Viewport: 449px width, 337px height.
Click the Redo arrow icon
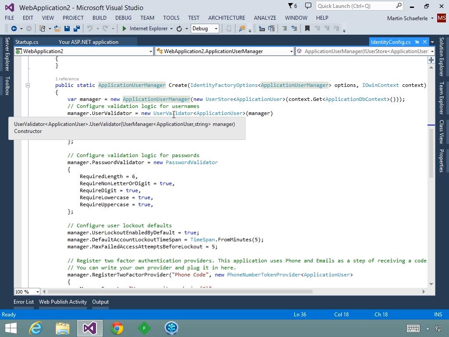(x=105, y=29)
